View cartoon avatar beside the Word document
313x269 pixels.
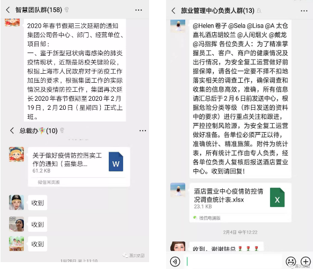pos(16,154)
